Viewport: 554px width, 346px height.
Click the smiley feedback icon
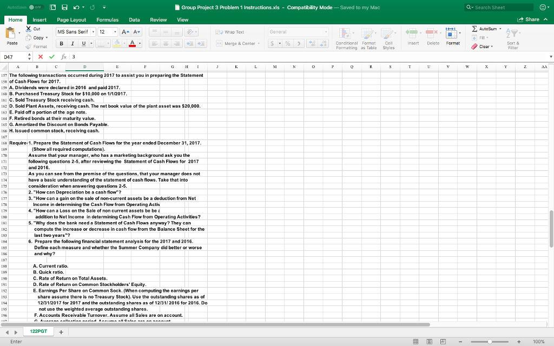[x=542, y=7]
